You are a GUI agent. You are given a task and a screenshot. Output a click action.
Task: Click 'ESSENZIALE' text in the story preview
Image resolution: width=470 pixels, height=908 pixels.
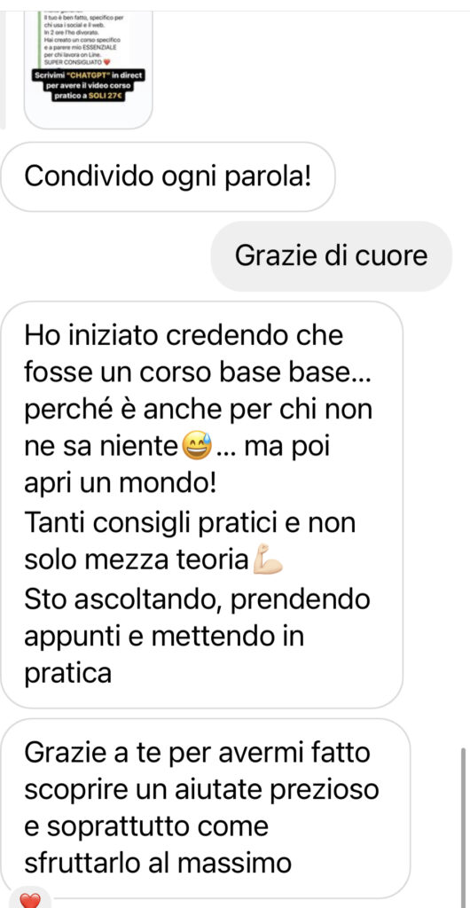[x=103, y=47]
